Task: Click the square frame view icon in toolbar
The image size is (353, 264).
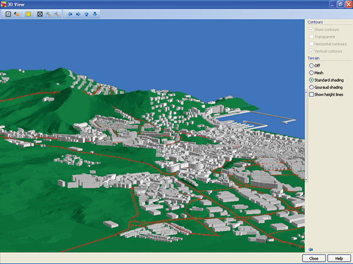Action: click(8, 14)
